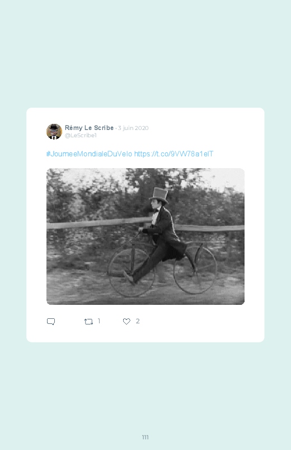Like the tweet with the heart icon
The width and height of the screenshot is (291, 450).
(x=126, y=322)
